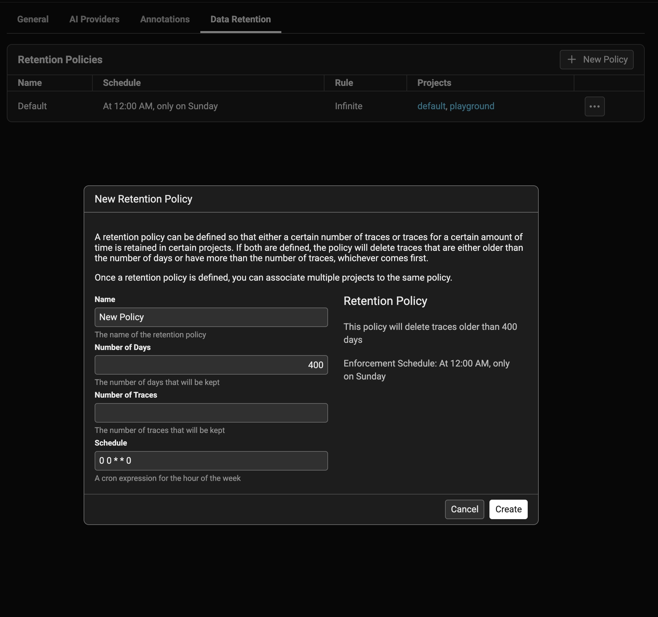
Task: Click the Number of Traces field
Action: click(x=211, y=413)
